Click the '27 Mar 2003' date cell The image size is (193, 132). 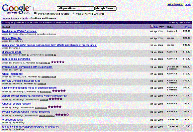pyautogui.click(x=156, y=74)
